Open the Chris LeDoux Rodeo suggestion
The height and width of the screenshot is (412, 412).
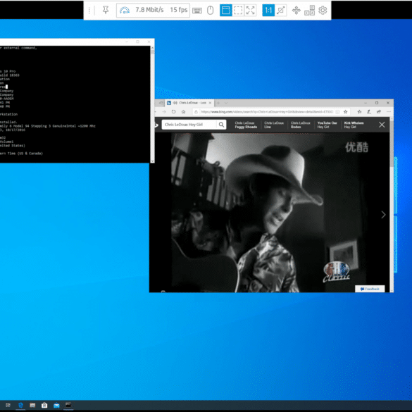tap(300, 125)
